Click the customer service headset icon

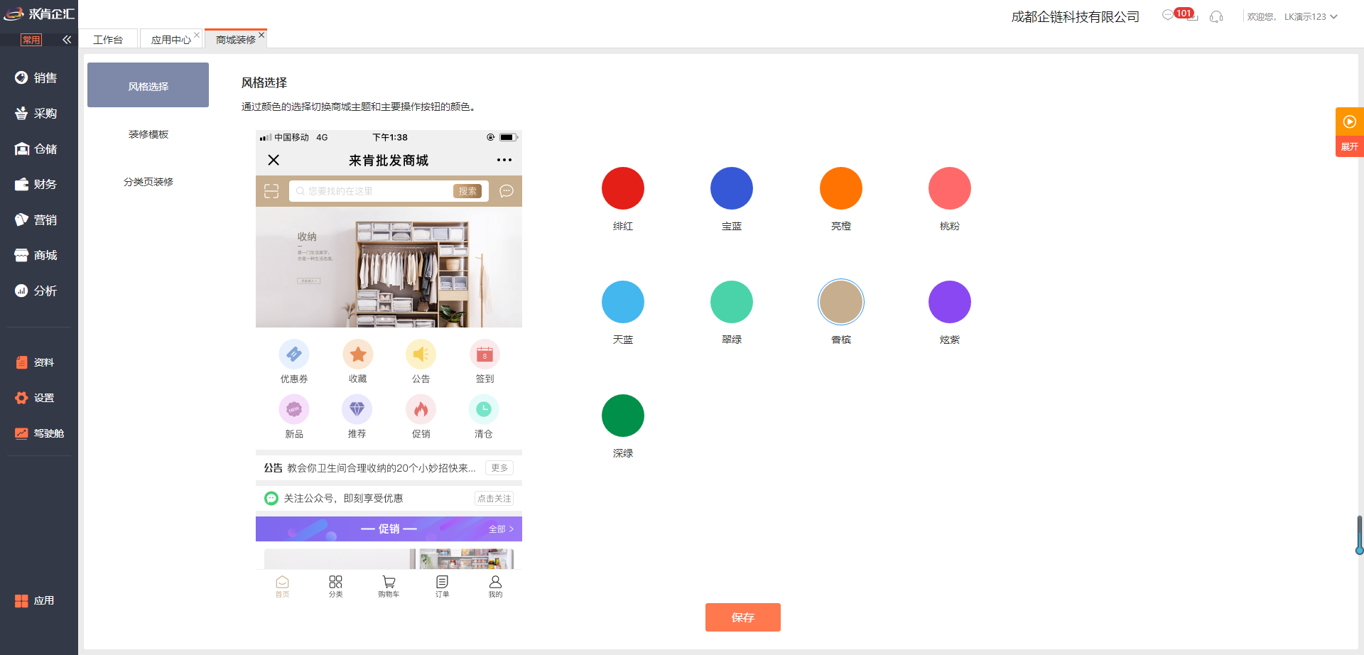coord(1216,16)
